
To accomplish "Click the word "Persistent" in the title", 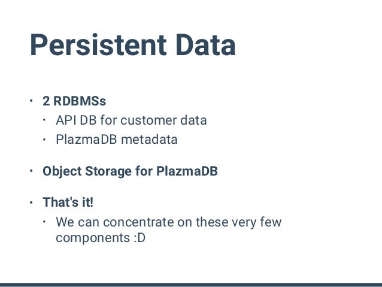I will tap(98, 45).
